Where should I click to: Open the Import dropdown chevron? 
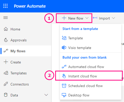113,18
